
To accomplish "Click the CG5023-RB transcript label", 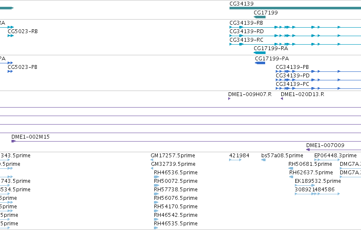I will (x=22, y=31).
